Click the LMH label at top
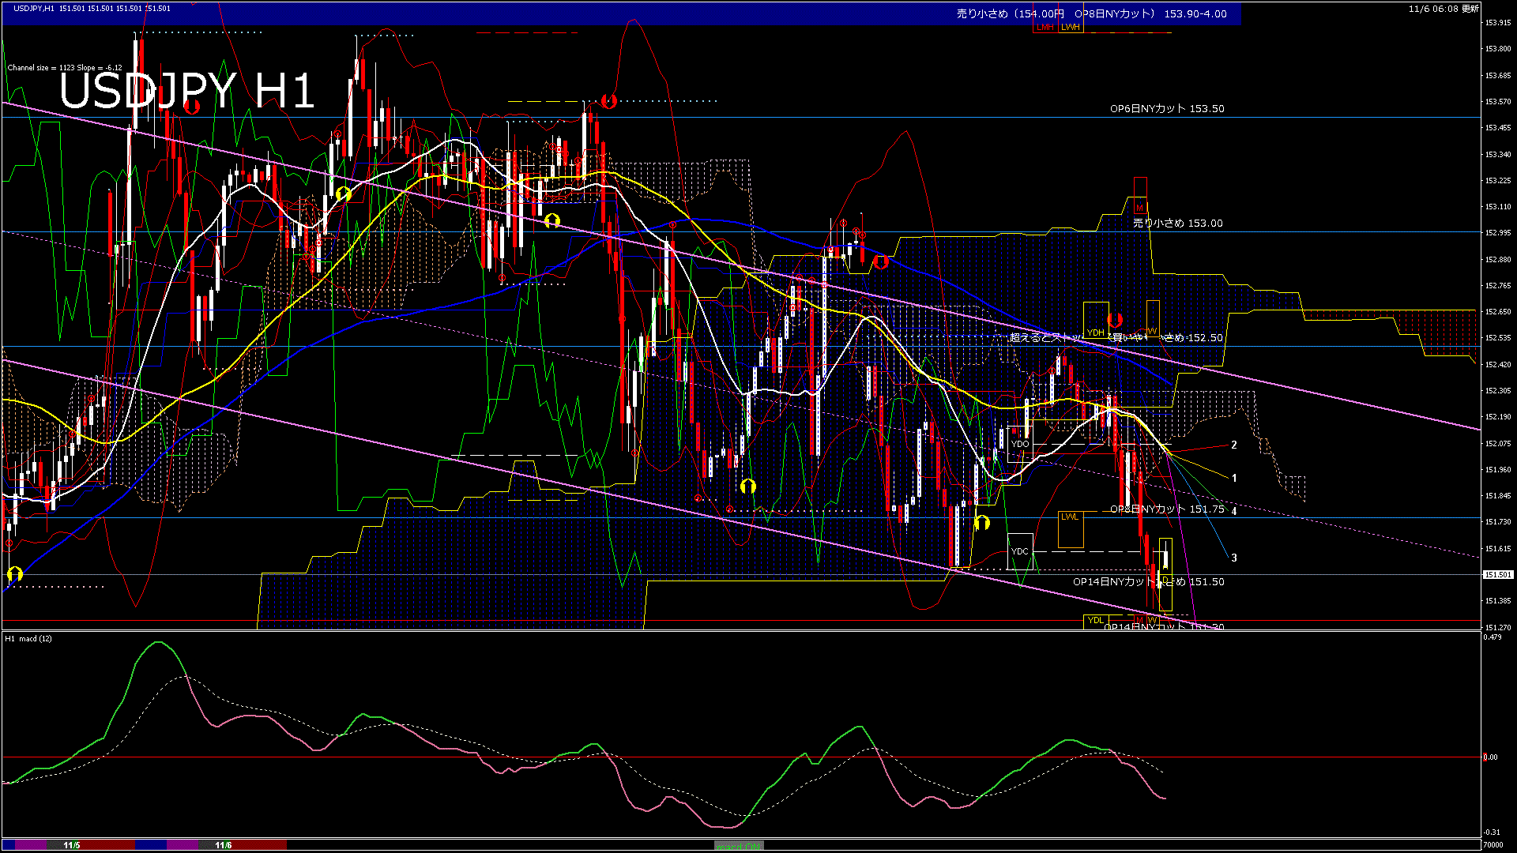 click(1045, 27)
